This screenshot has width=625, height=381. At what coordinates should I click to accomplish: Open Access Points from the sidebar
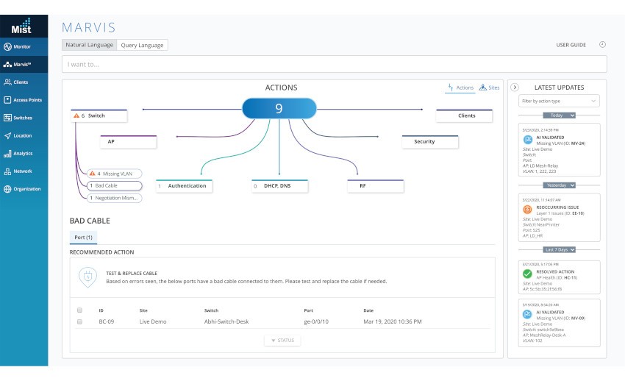click(x=7, y=100)
